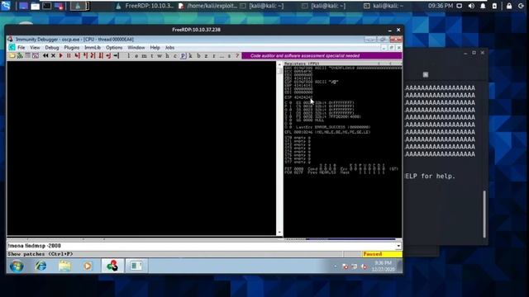This screenshot has width=529, height=297.
Task: Open References window with the r button
Action: point(214,56)
